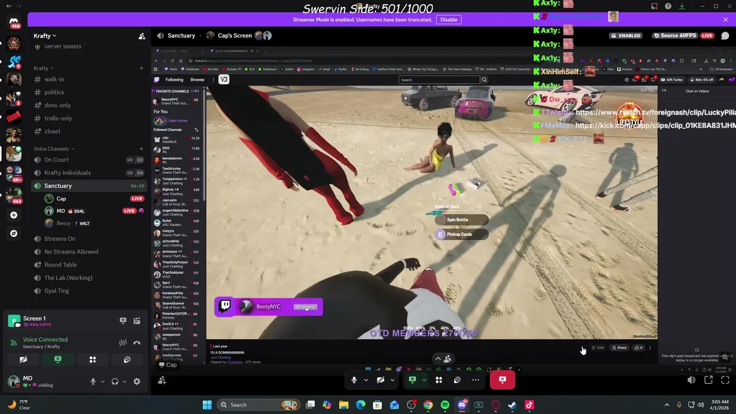736x414 pixels.
Task: Invite people to Krafty server icon
Action: point(142,36)
